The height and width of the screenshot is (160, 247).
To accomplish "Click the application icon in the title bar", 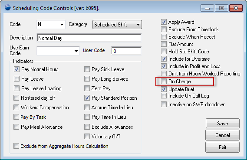I will (x=8, y=7).
